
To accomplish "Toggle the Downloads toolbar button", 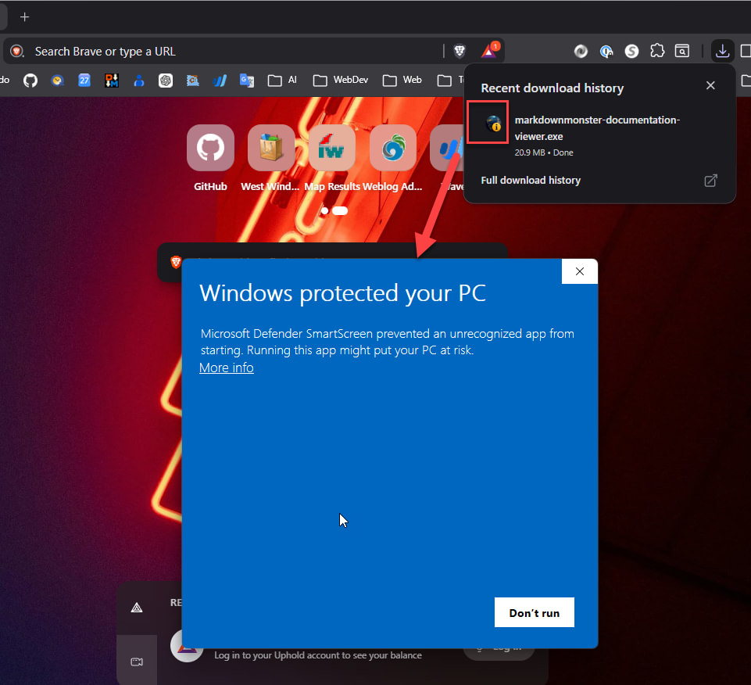I will click(722, 51).
